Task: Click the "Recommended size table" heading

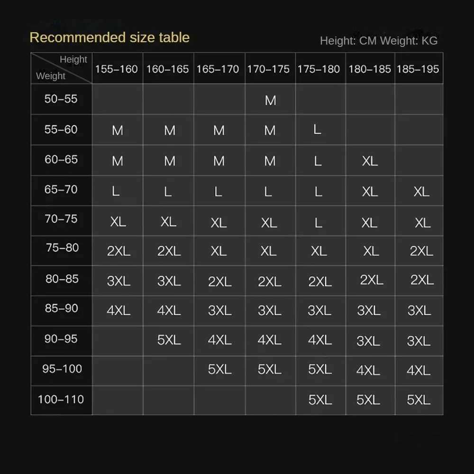Action: 109,37
